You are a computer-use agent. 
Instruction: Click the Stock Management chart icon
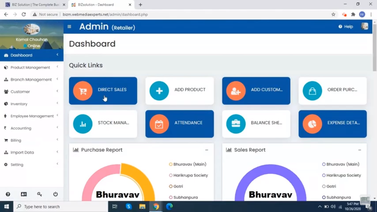(x=83, y=124)
